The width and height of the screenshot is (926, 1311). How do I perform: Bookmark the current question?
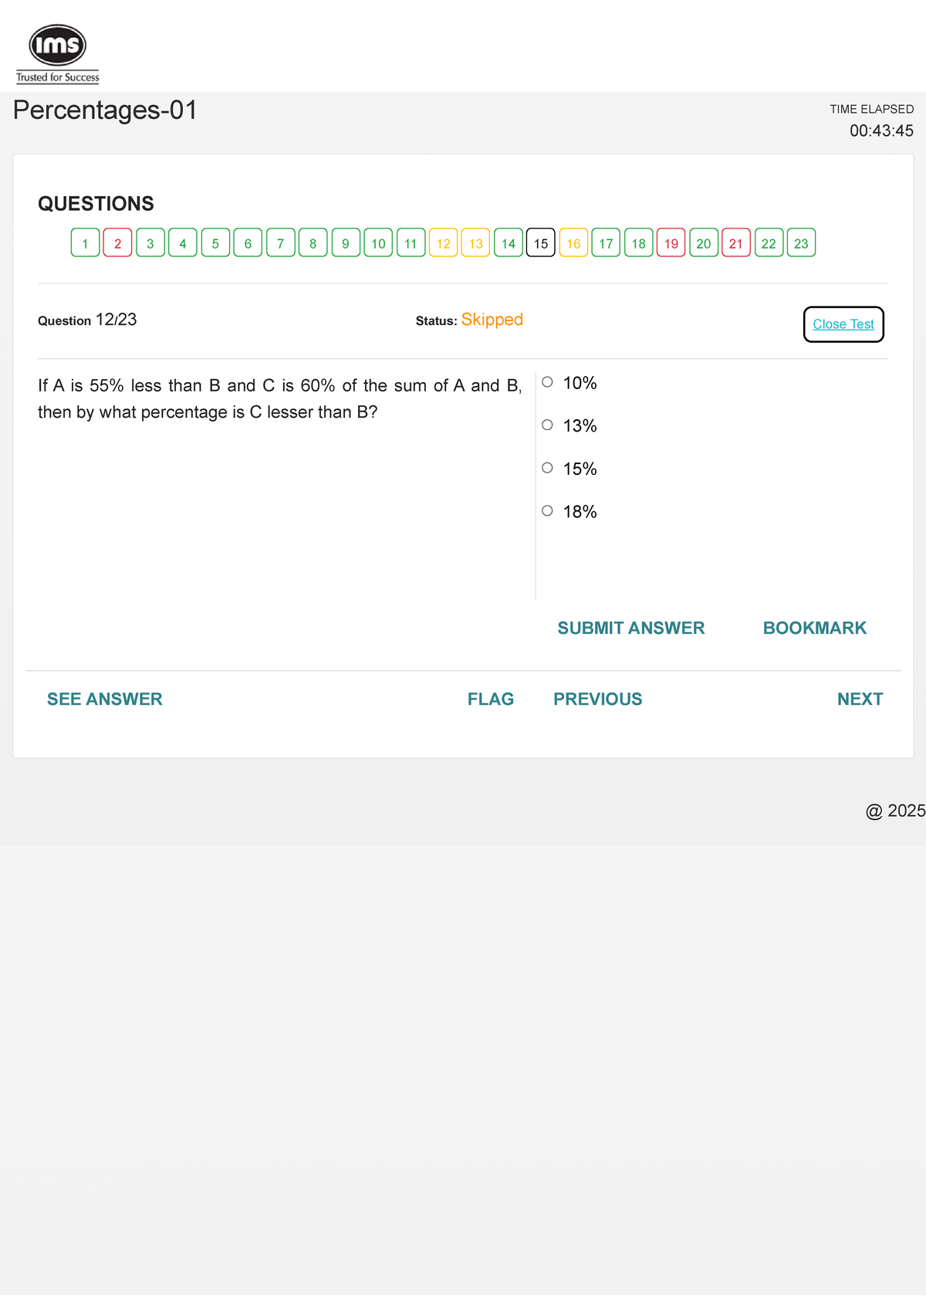[814, 628]
